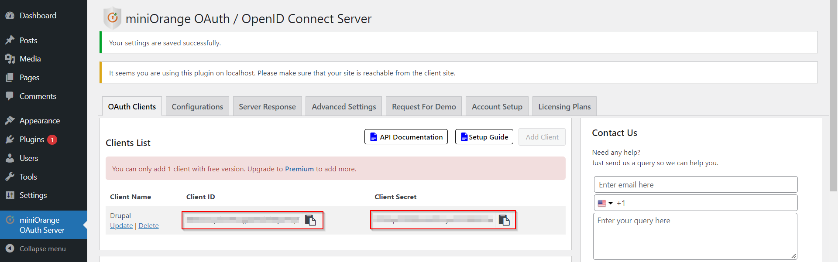Click the Enter your query textarea
Image resolution: width=838 pixels, height=262 pixels.
pyautogui.click(x=695, y=236)
